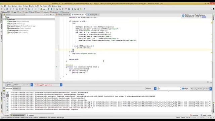Image resolution: width=215 pixels, height=121 pixels.
Task: Select proguard-rules.pro file in tree
Action: pyautogui.click(x=21, y=26)
